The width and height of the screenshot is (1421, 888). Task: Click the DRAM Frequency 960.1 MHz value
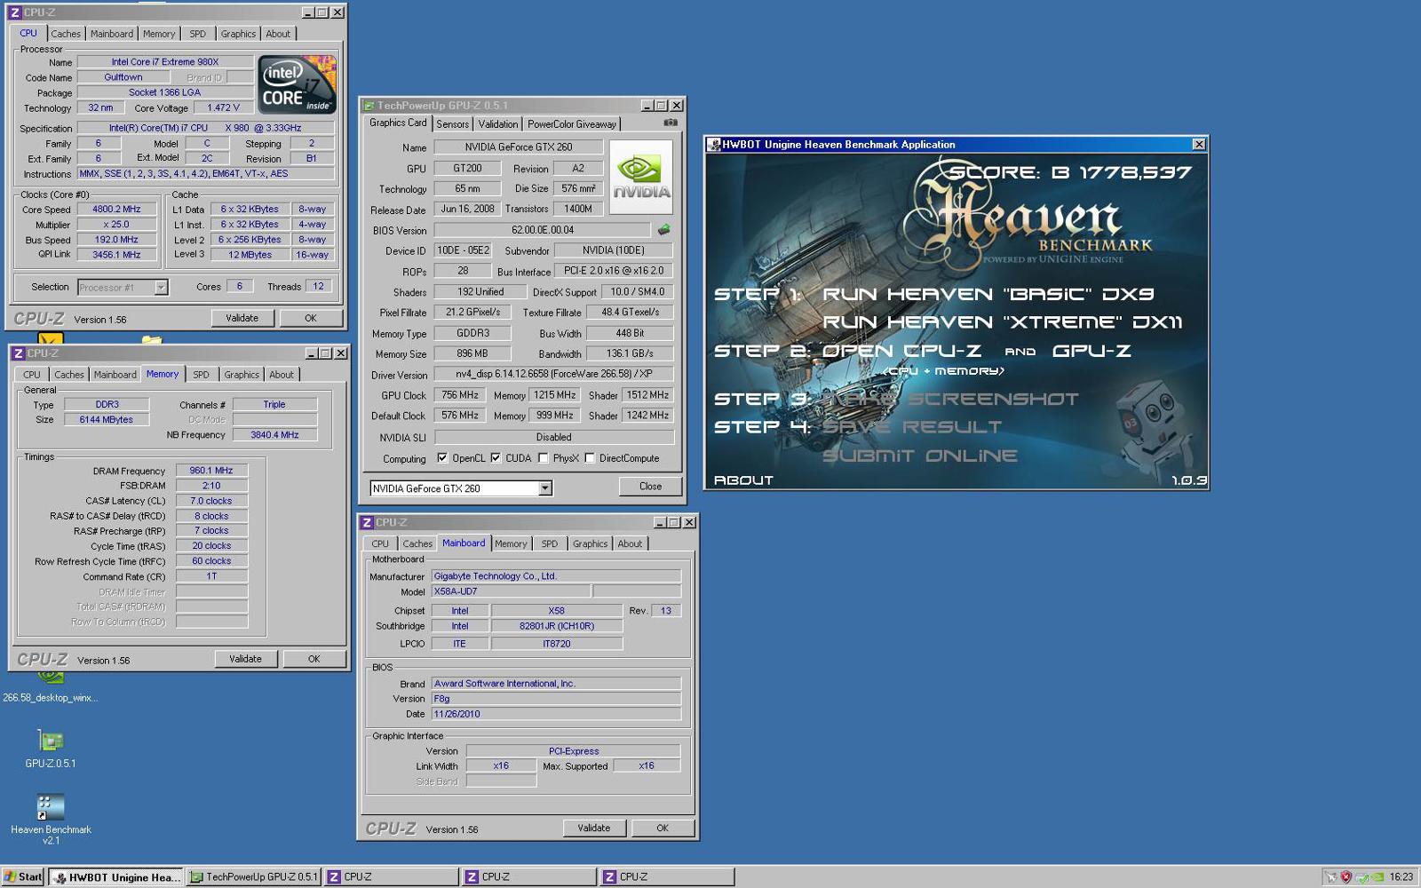pos(211,471)
